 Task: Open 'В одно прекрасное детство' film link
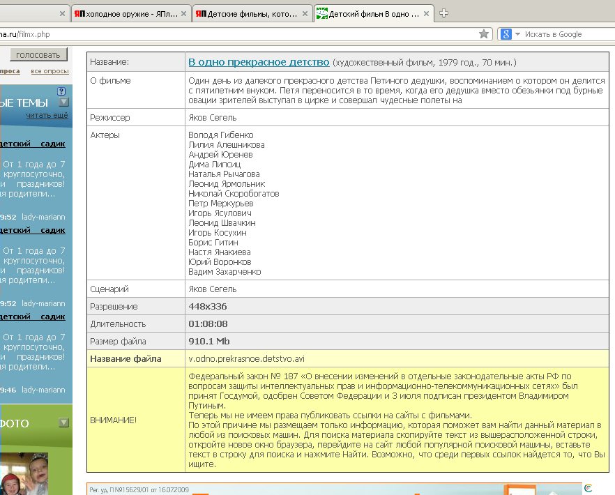[258, 62]
